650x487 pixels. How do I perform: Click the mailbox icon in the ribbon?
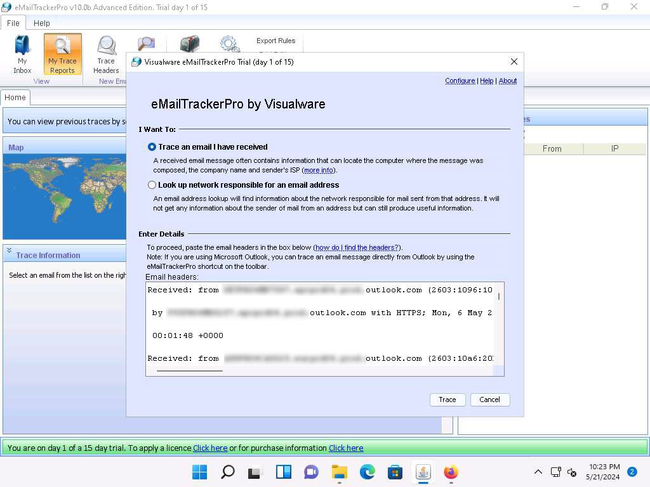189,44
